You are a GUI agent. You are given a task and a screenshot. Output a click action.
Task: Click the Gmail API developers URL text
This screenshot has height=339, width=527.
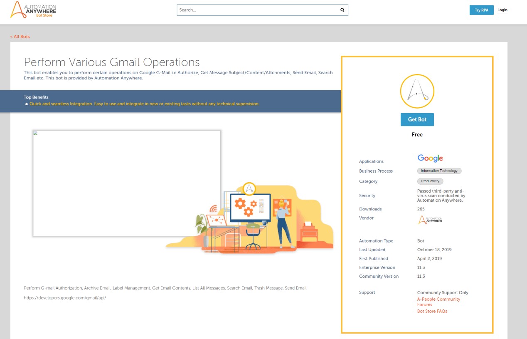pyautogui.click(x=65, y=298)
